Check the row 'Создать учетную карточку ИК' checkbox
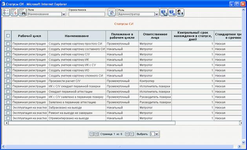247x150 pixels. click(x=8, y=59)
